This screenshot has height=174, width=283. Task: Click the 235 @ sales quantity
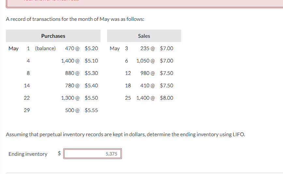148,49
